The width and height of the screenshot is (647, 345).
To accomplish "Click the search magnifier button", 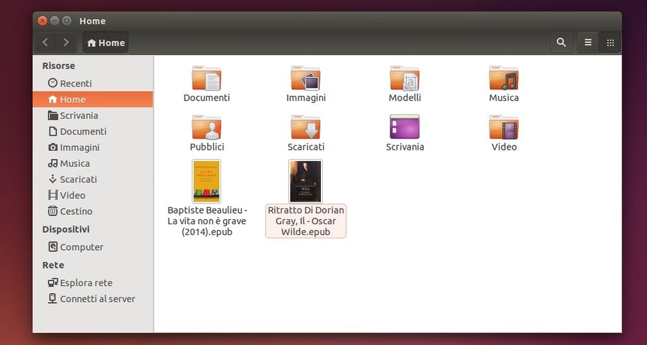I will pyautogui.click(x=561, y=42).
